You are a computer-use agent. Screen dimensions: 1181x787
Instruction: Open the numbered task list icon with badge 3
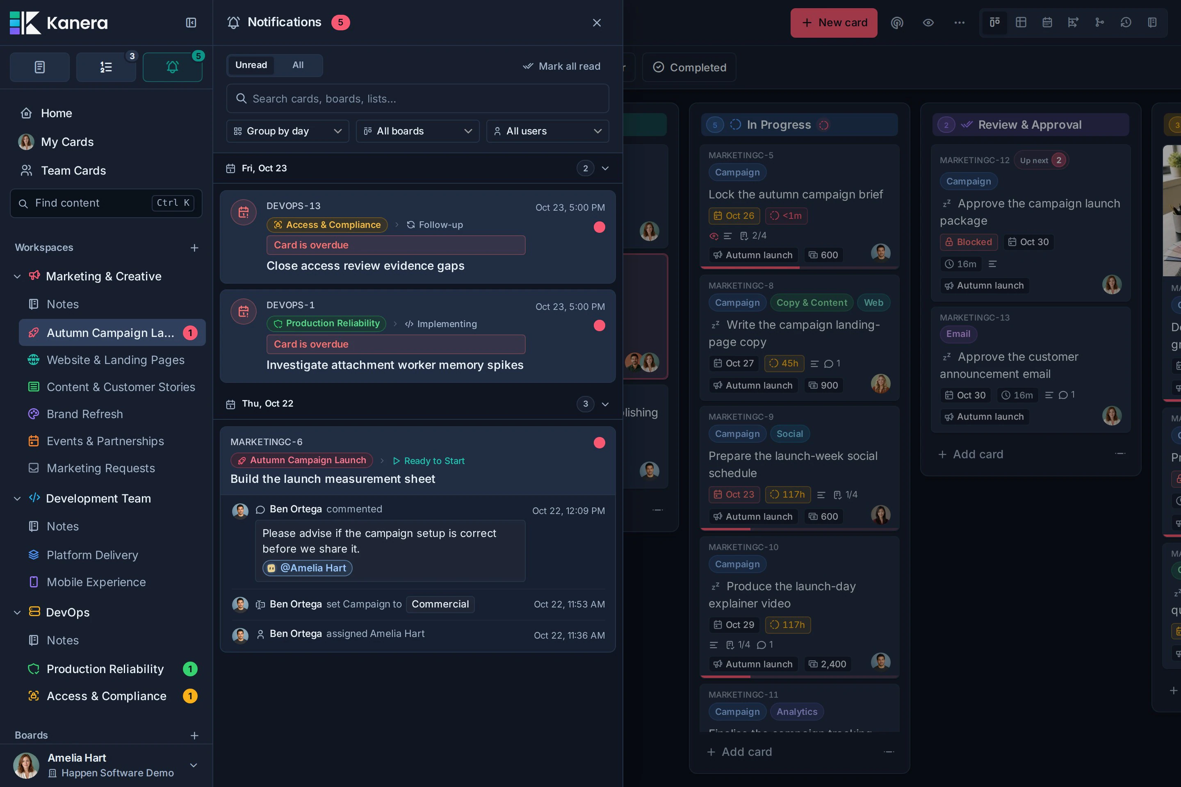click(106, 67)
